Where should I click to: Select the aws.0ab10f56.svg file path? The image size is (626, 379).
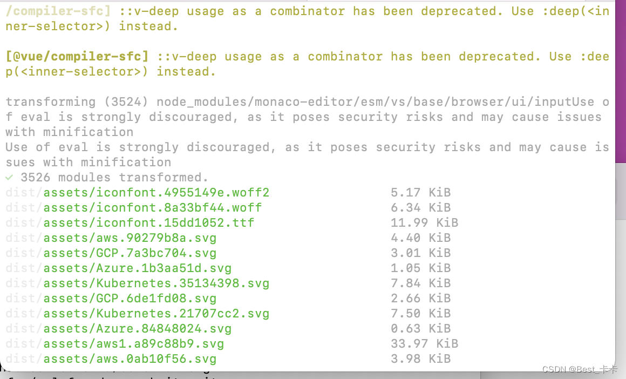point(130,358)
